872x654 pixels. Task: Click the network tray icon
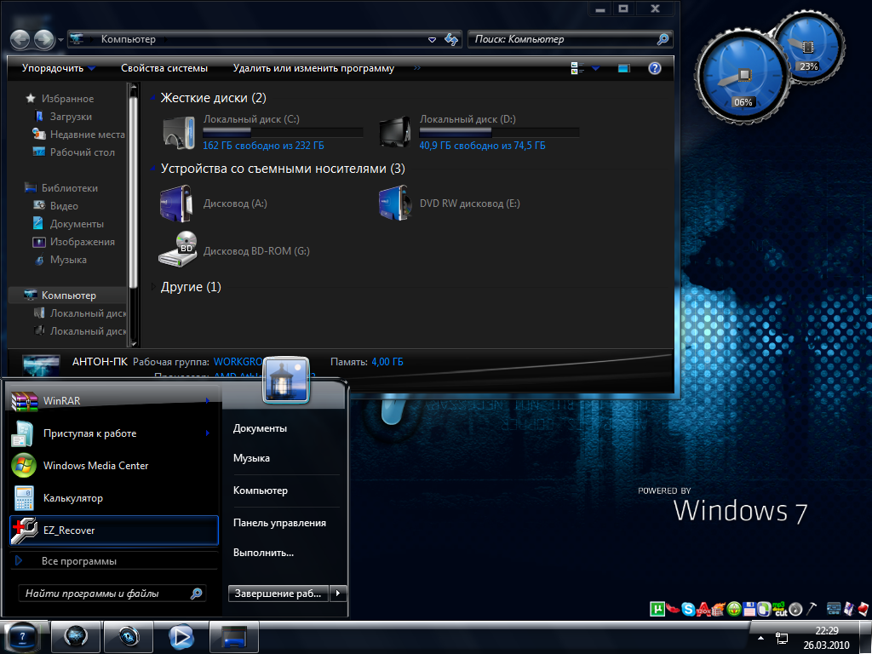(x=782, y=638)
